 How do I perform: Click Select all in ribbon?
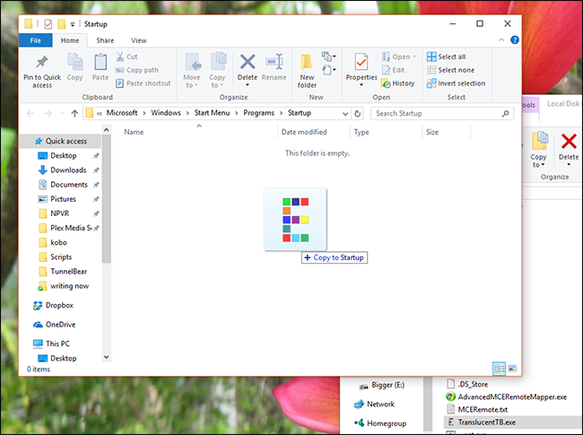click(446, 57)
